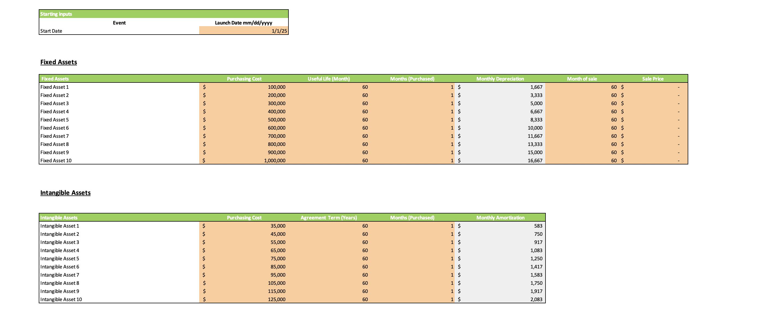This screenshot has width=763, height=312.
Task: Select the Event column header cell
Action: (x=119, y=23)
